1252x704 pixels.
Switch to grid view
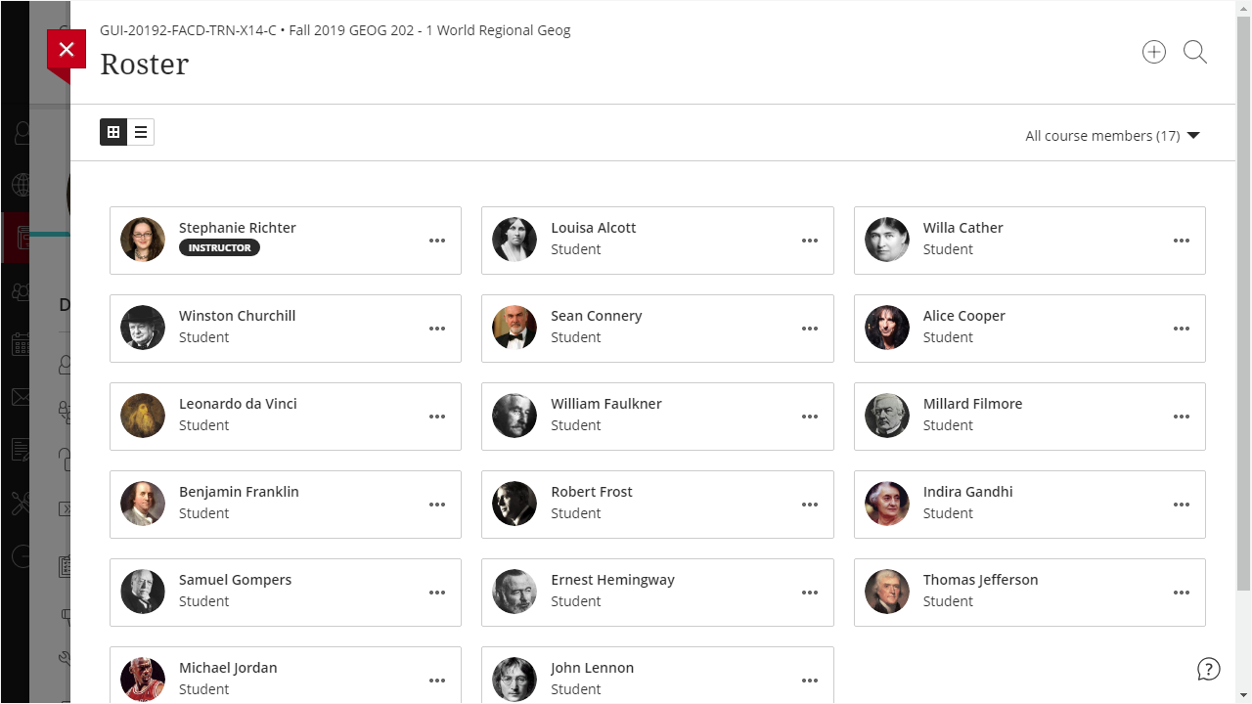tap(113, 132)
